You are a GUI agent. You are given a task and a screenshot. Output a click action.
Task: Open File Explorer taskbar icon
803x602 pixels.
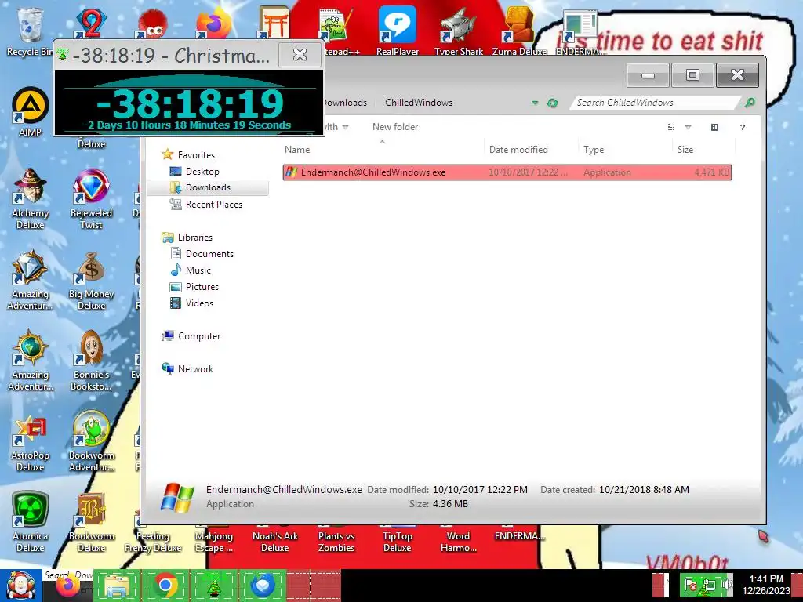click(x=116, y=586)
